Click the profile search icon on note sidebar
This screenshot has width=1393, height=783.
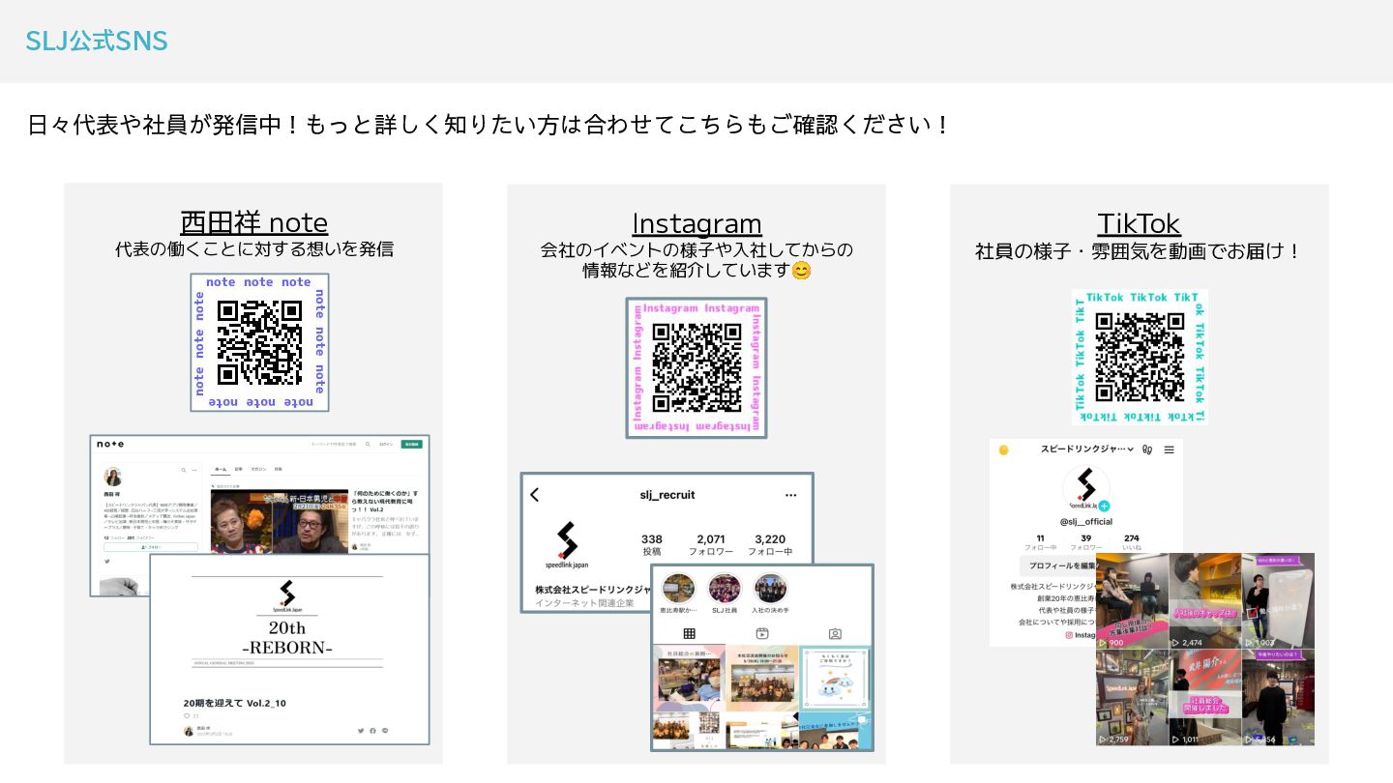click(x=183, y=470)
